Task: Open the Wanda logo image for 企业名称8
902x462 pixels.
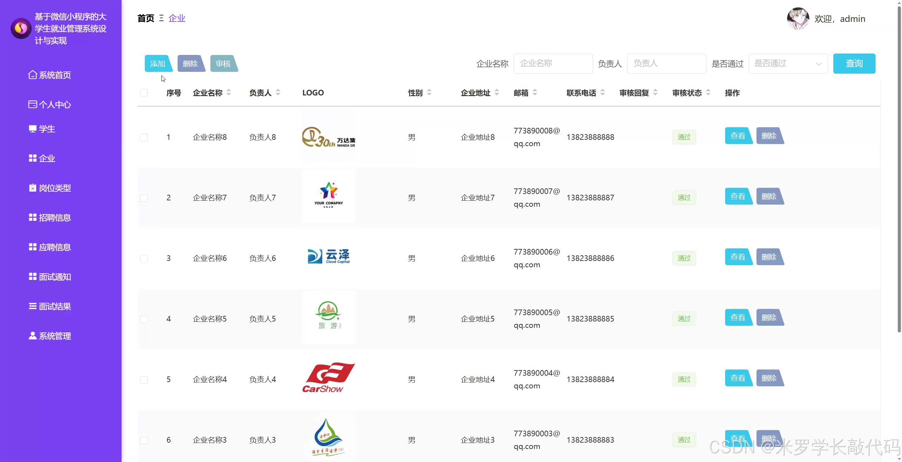Action: pos(329,137)
